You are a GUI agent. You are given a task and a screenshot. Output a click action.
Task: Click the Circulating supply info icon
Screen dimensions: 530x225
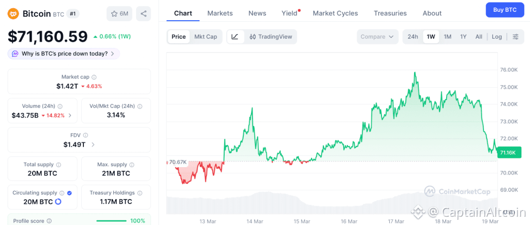62,193
